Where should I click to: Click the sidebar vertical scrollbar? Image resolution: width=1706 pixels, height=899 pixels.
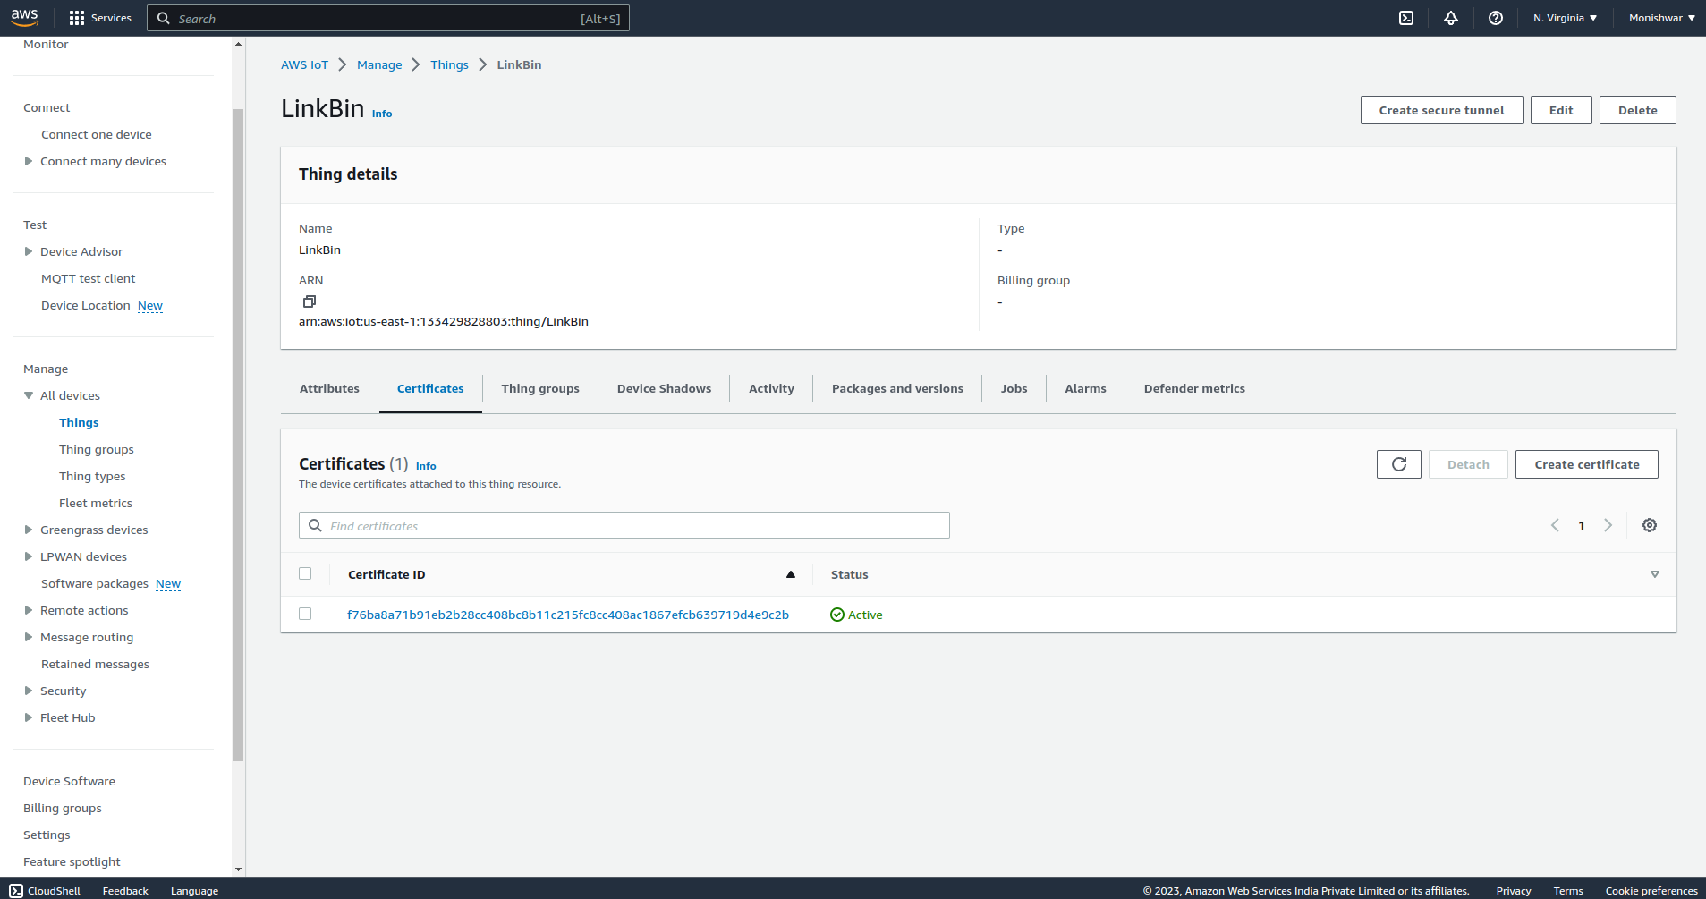tap(238, 435)
